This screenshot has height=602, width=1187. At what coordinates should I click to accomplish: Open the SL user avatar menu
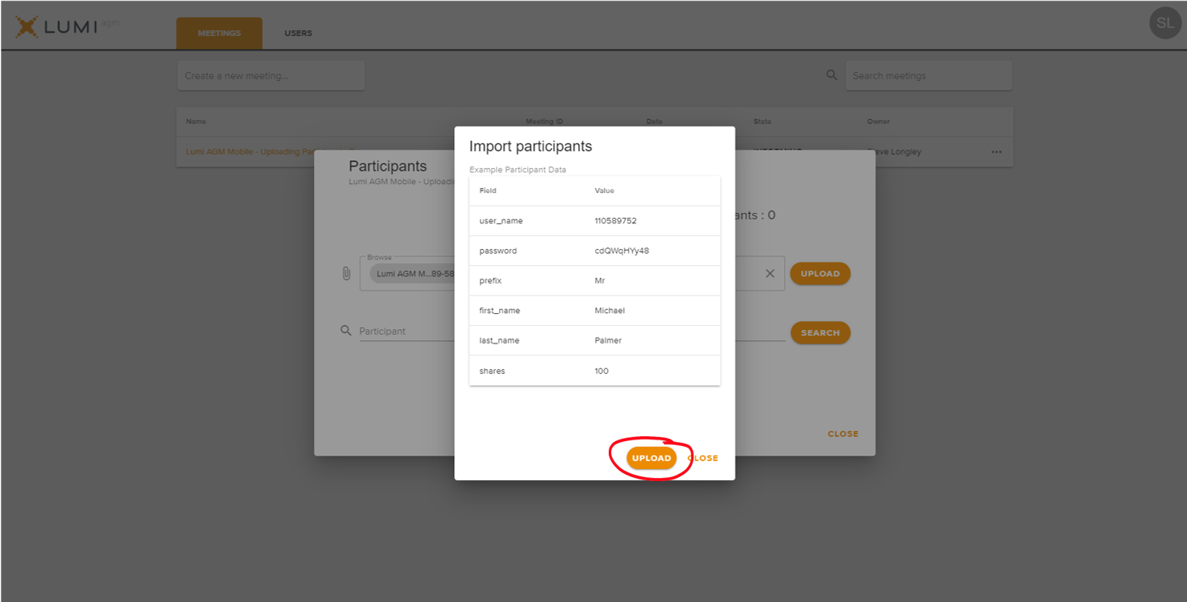coord(1165,23)
